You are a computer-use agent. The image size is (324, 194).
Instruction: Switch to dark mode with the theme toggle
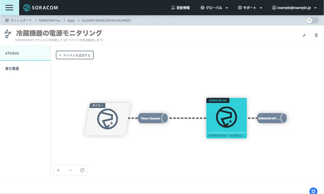click(312, 20)
